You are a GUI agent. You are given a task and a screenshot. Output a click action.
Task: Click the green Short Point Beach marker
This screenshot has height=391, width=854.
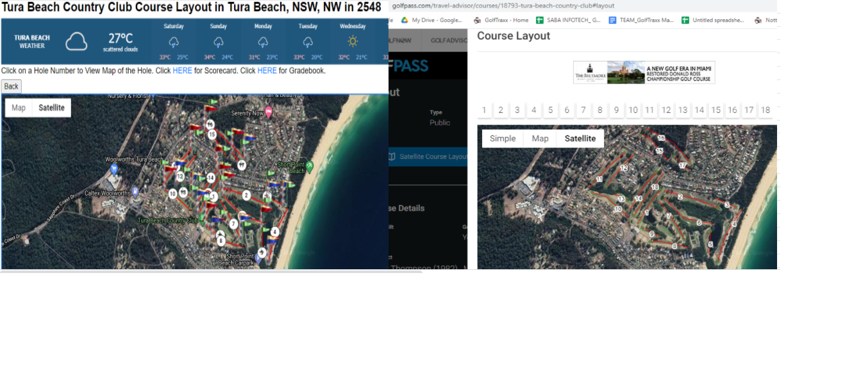click(x=310, y=166)
